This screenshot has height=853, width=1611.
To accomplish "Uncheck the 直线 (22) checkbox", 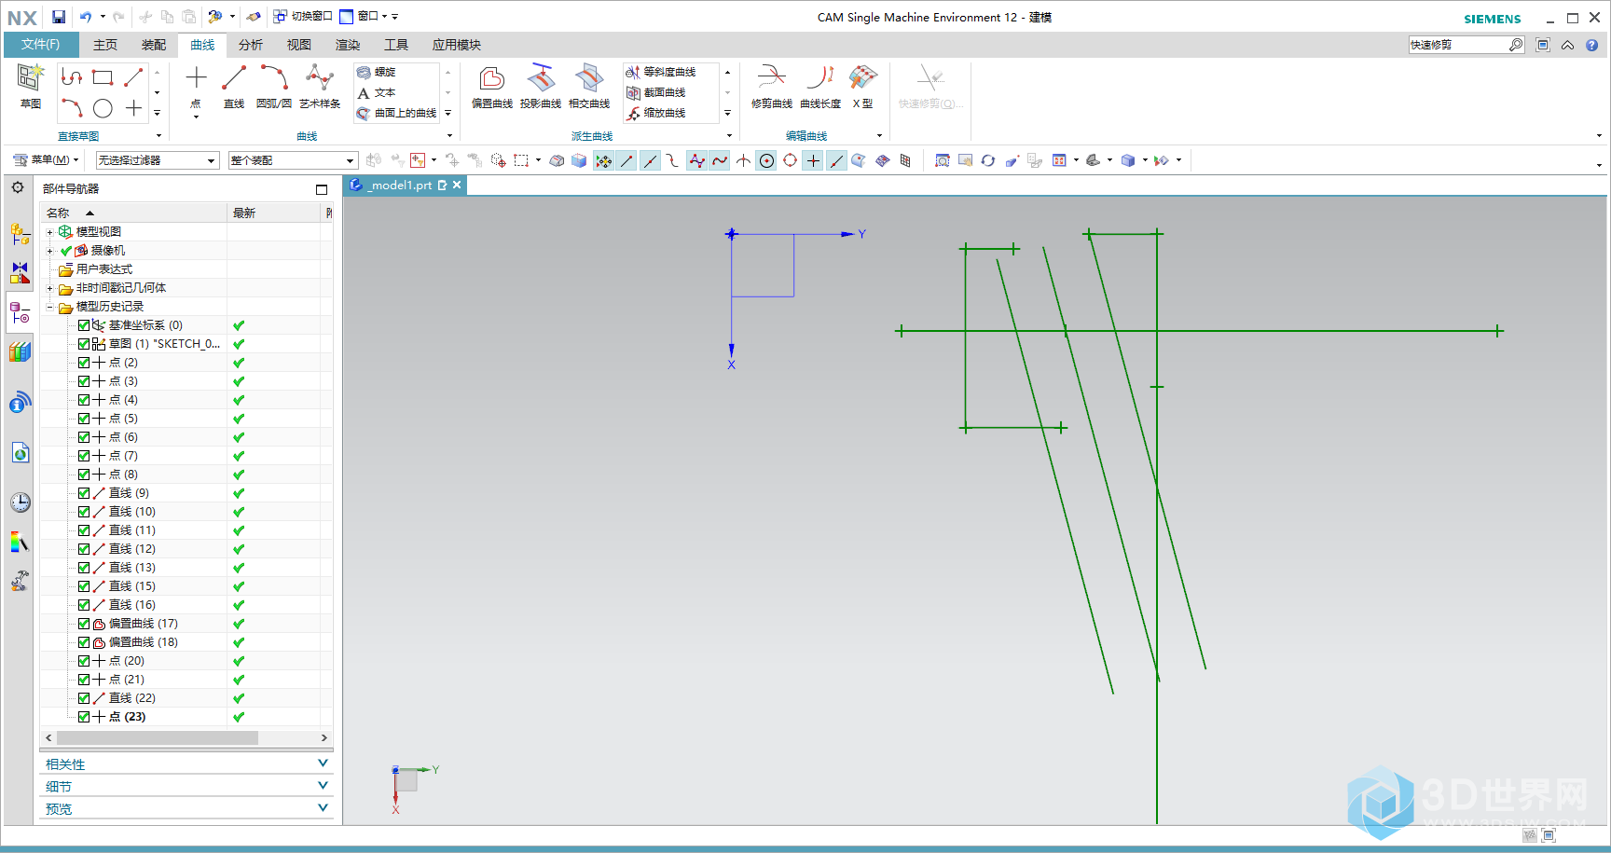I will [84, 698].
